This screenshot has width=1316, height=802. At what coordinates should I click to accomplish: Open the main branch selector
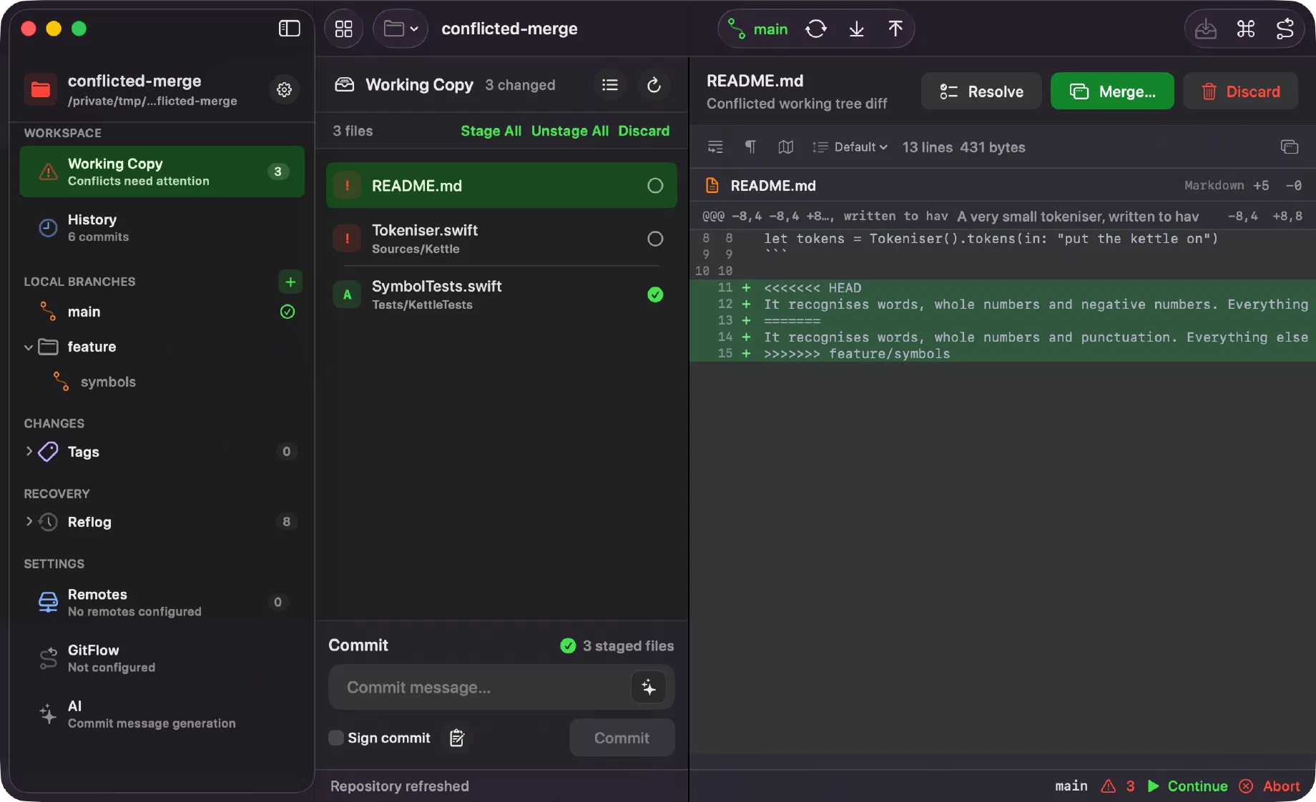coord(759,29)
